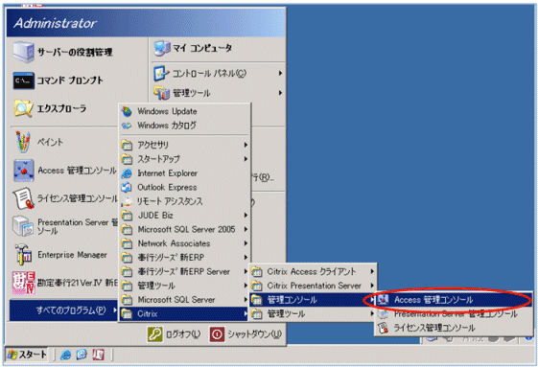Launch Windows Update from programs list
Image resolution: width=538 pixels, height=367 pixels.
pyautogui.click(x=184, y=111)
